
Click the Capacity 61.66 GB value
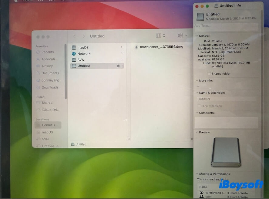click(218, 56)
